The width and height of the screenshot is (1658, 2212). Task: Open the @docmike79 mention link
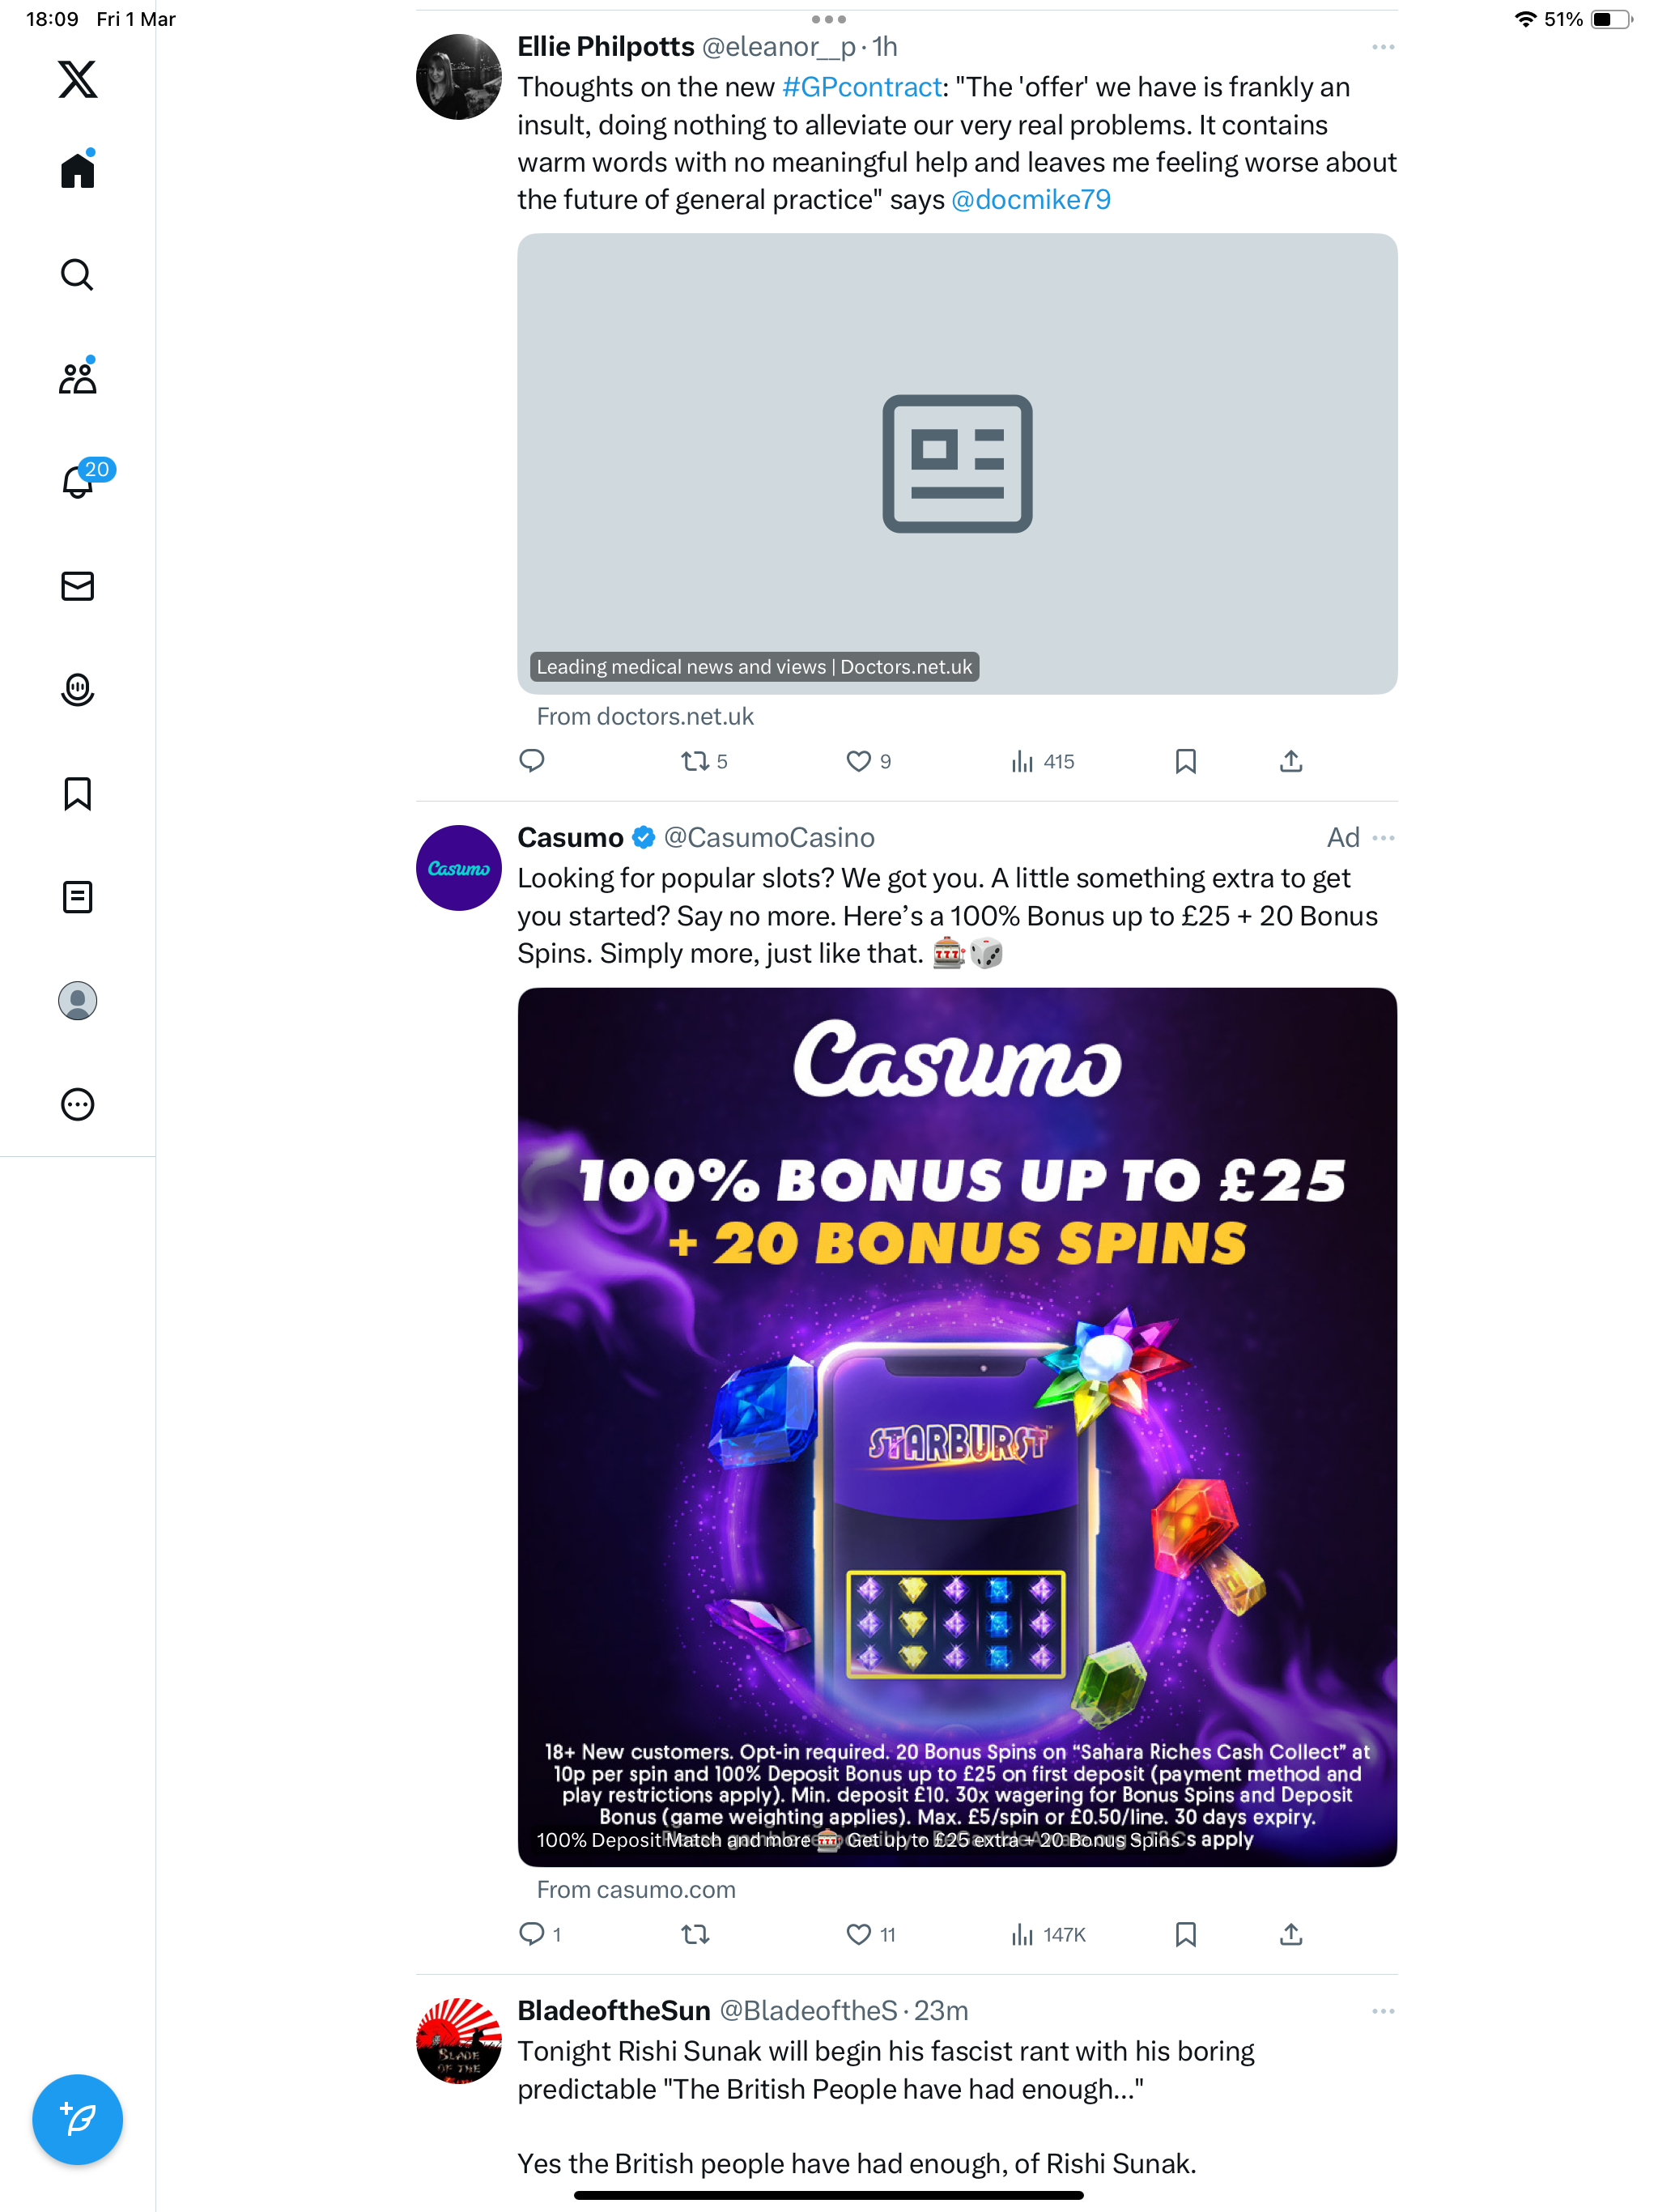point(1031,200)
